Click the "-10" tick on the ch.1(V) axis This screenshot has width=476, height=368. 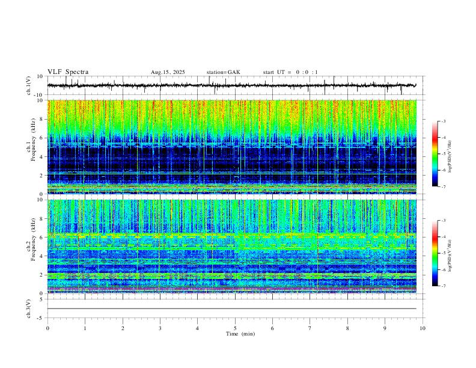tap(40, 95)
